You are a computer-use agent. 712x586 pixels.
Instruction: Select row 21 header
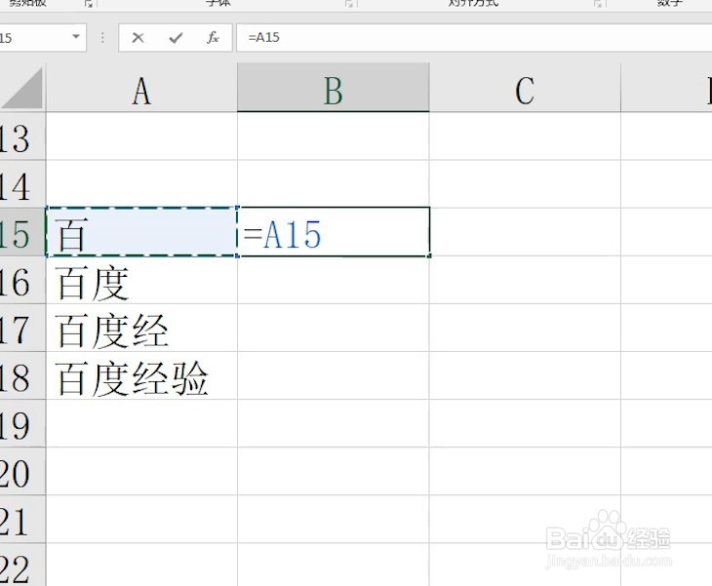pos(22,520)
